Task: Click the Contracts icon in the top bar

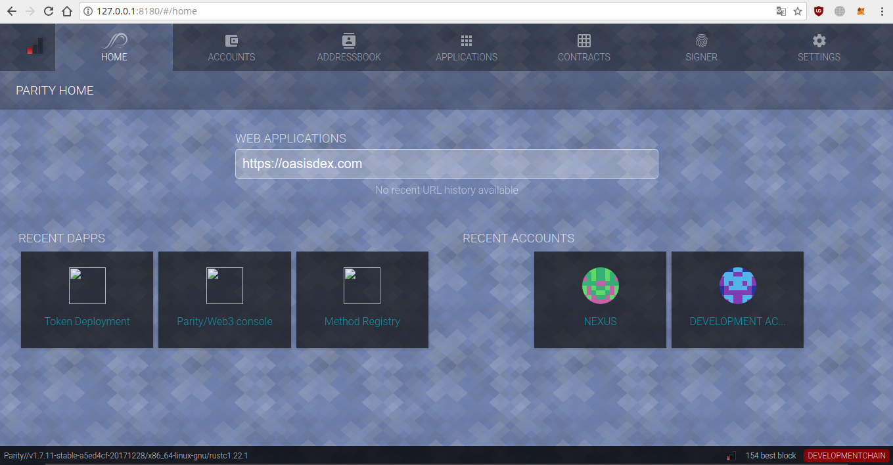Action: tap(584, 40)
